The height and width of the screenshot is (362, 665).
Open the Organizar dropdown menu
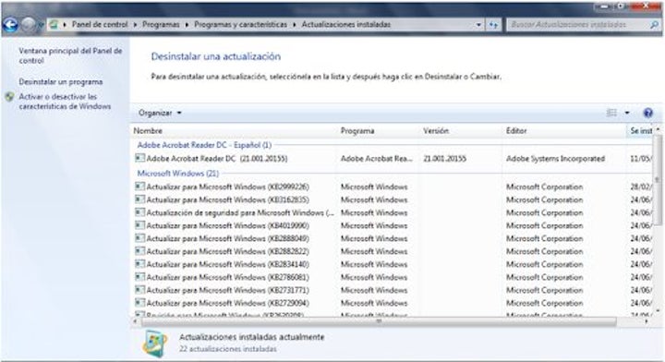point(160,113)
